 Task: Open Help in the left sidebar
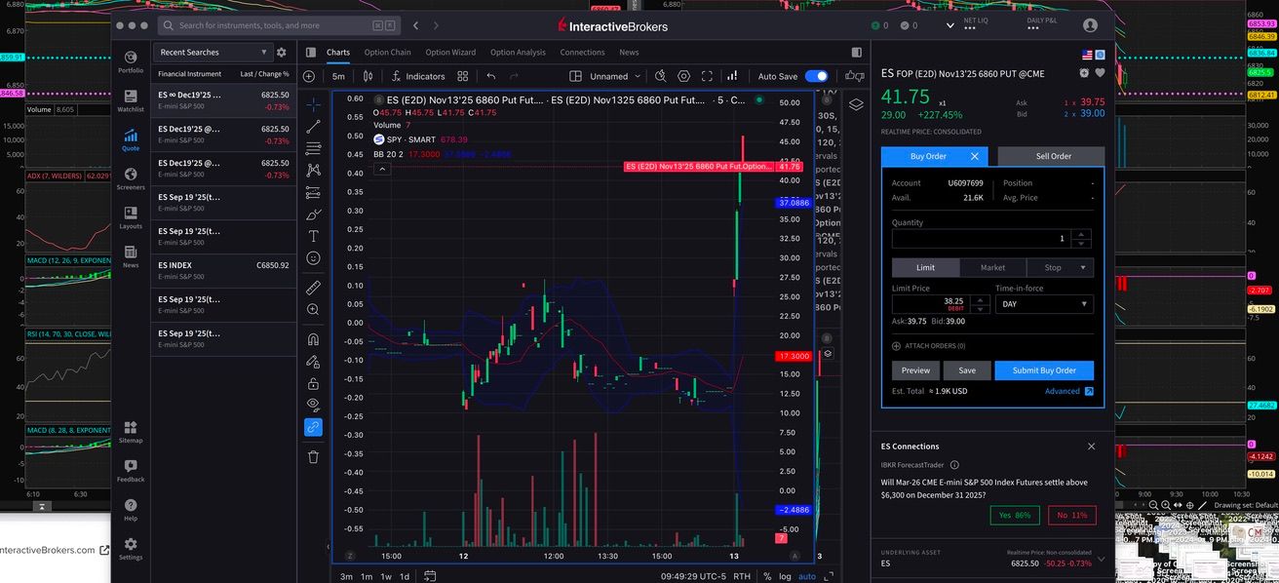(x=131, y=510)
